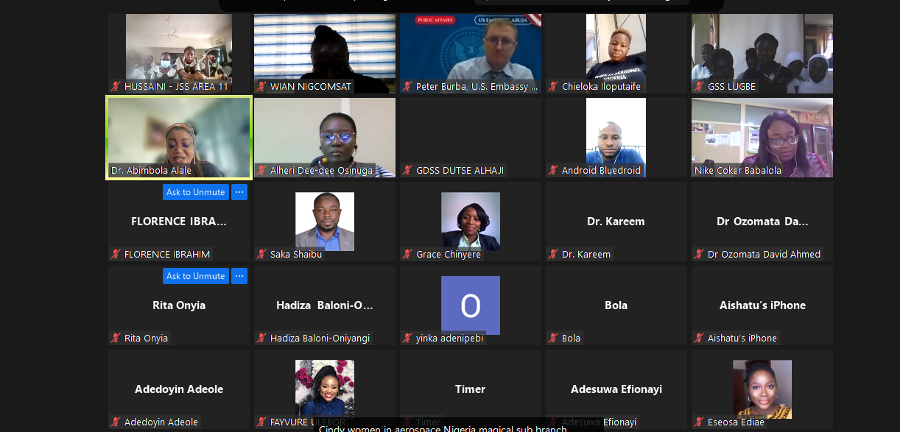Click Grace Chinyere's profile picture tile
The image size is (900, 432).
(x=471, y=222)
